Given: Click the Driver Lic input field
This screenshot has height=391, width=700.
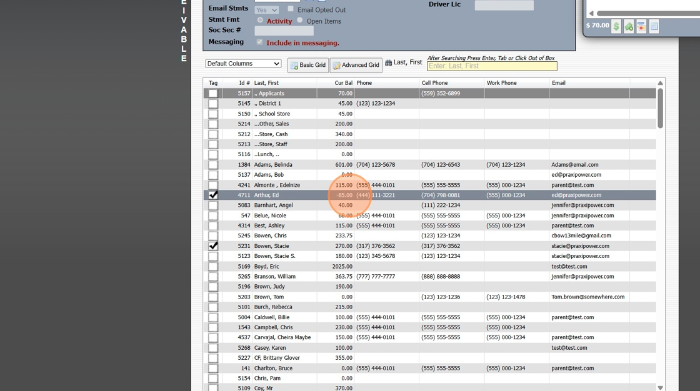Looking at the screenshot, I should (x=504, y=5).
